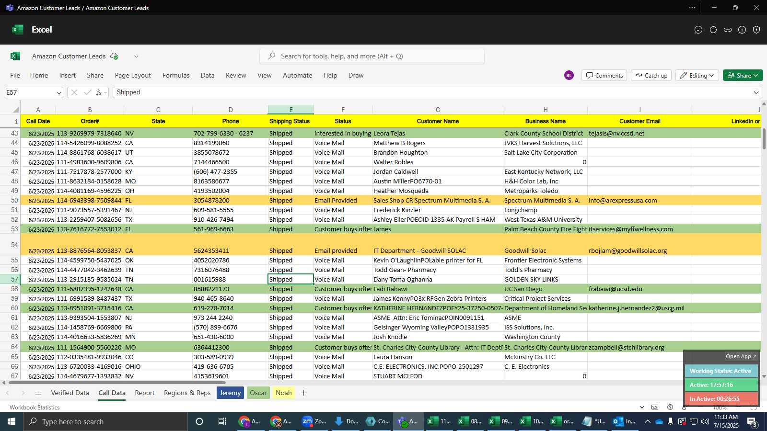Select the Customer Name header cell

(438, 121)
